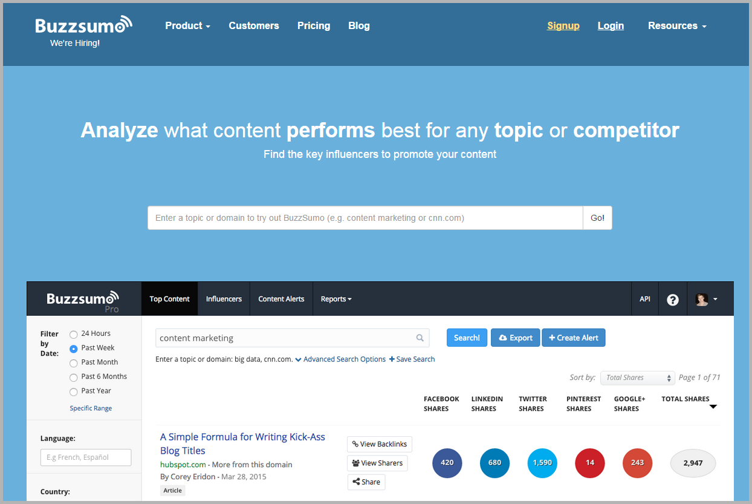Click the LinkedIn shares circle showing 680
This screenshot has height=504, width=752.
[494, 463]
